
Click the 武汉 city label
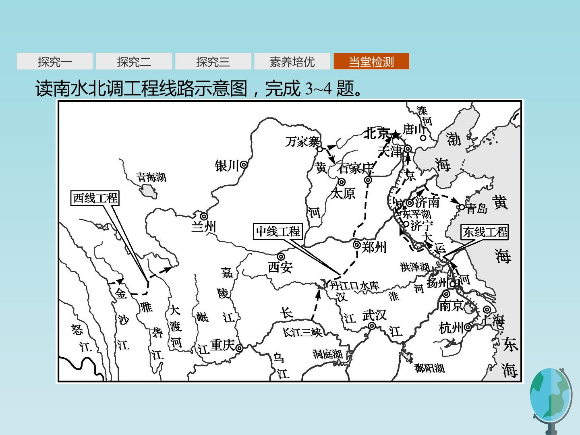[374, 315]
